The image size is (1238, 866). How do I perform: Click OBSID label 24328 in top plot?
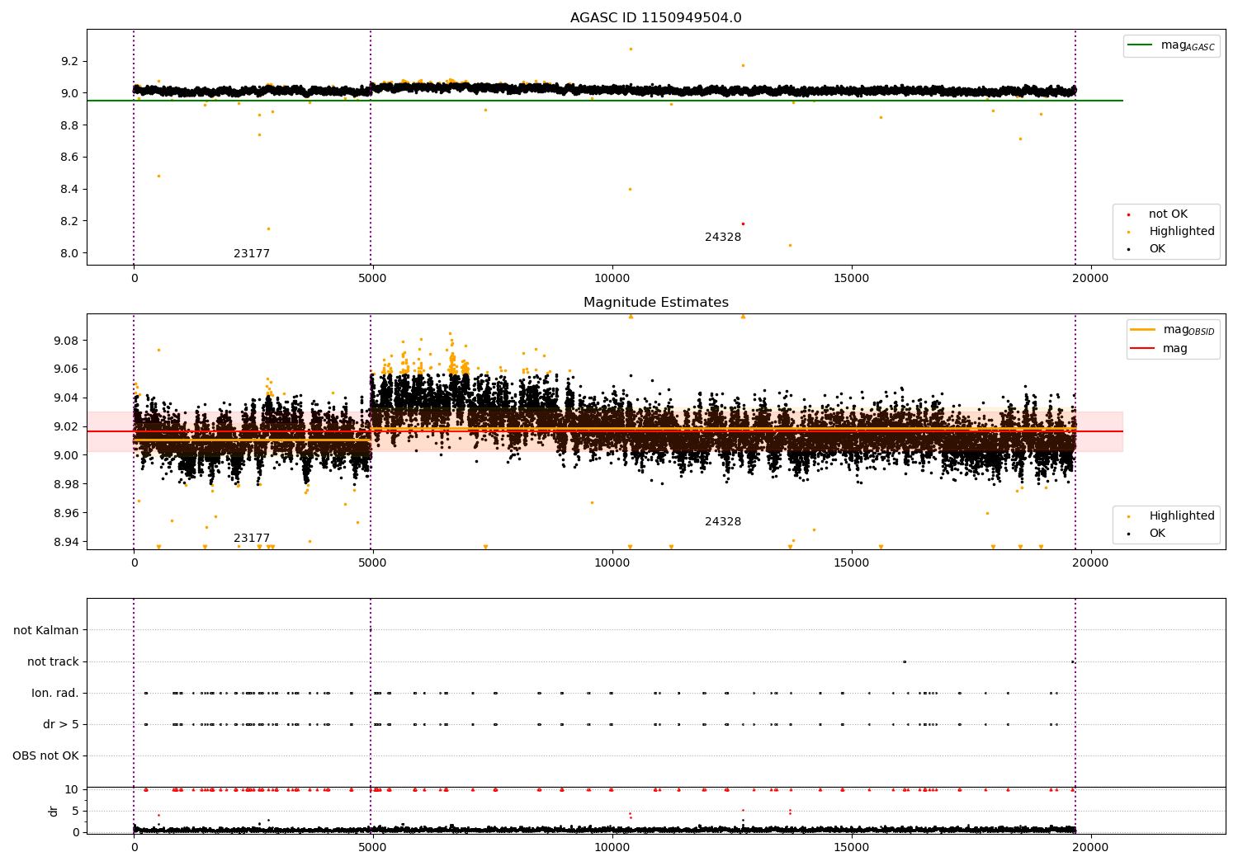(x=723, y=238)
